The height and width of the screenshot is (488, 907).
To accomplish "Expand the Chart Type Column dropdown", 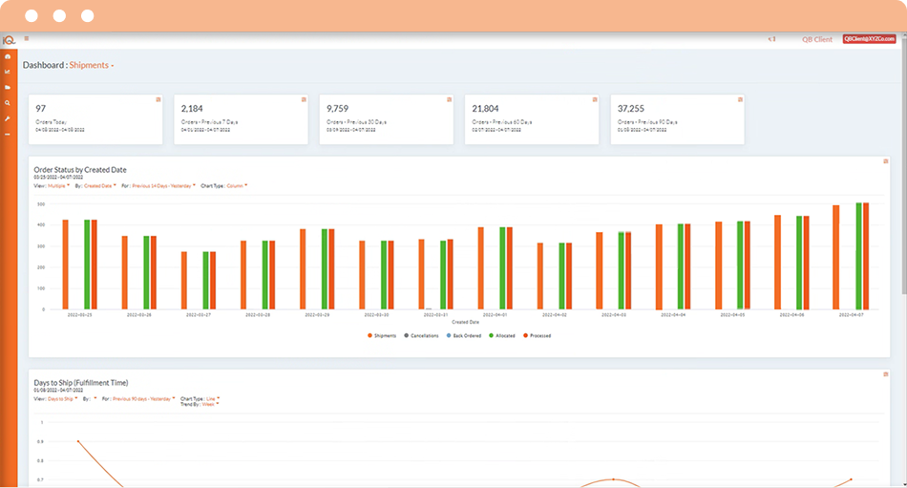I will [x=237, y=186].
